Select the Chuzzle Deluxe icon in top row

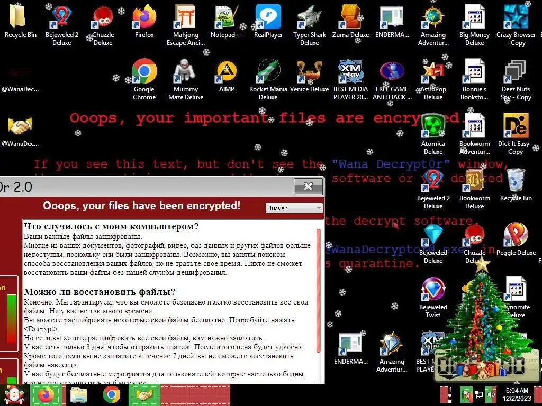tap(103, 25)
